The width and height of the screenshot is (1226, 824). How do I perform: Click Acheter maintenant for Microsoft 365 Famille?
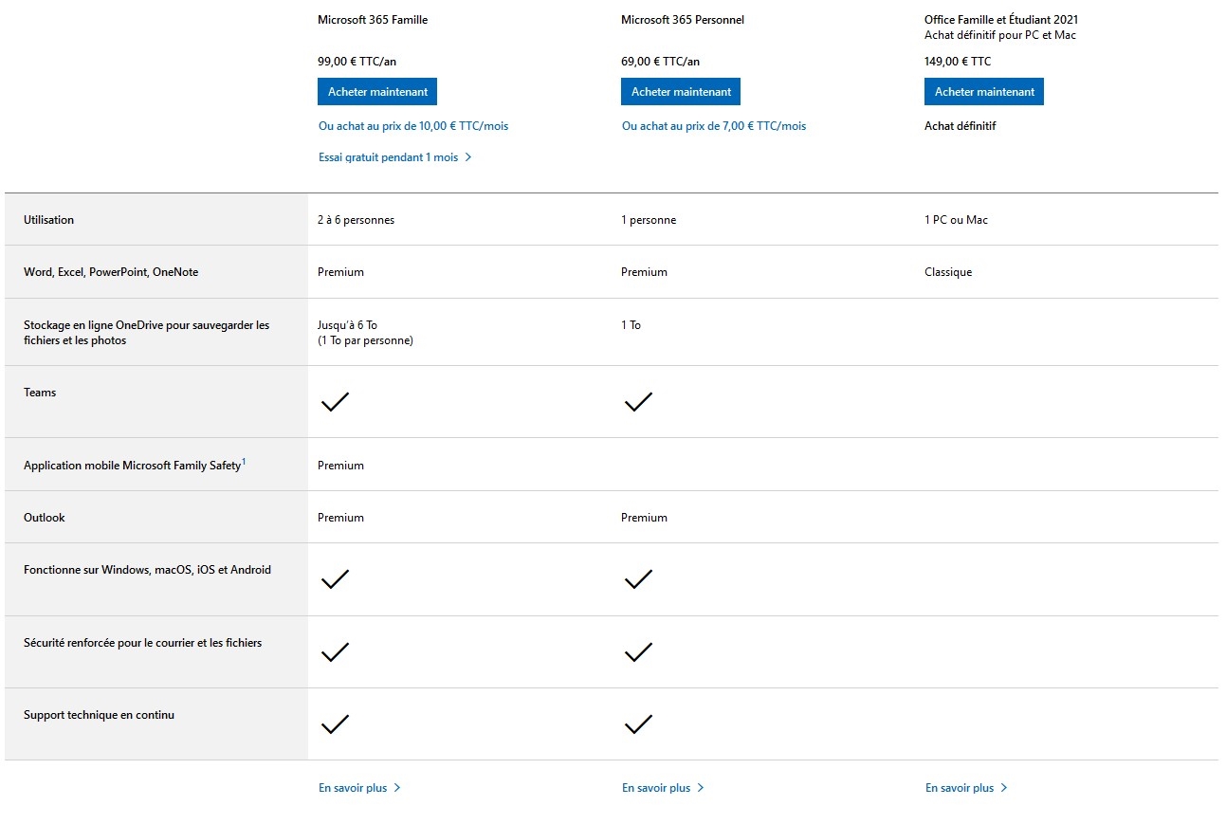(377, 92)
